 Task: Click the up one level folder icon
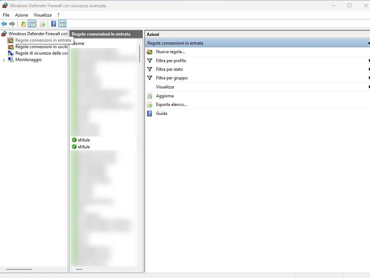[x=23, y=24]
